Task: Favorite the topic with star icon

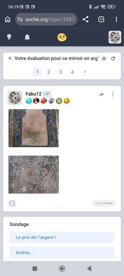Action: point(104,58)
